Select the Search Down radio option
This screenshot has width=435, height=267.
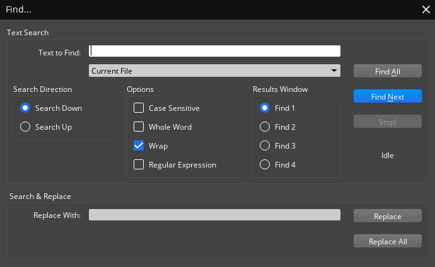(26, 108)
